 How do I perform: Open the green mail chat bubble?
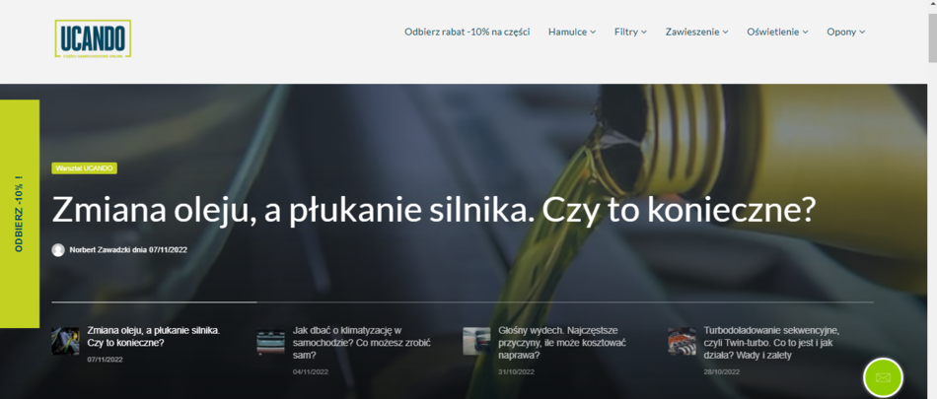(883, 377)
